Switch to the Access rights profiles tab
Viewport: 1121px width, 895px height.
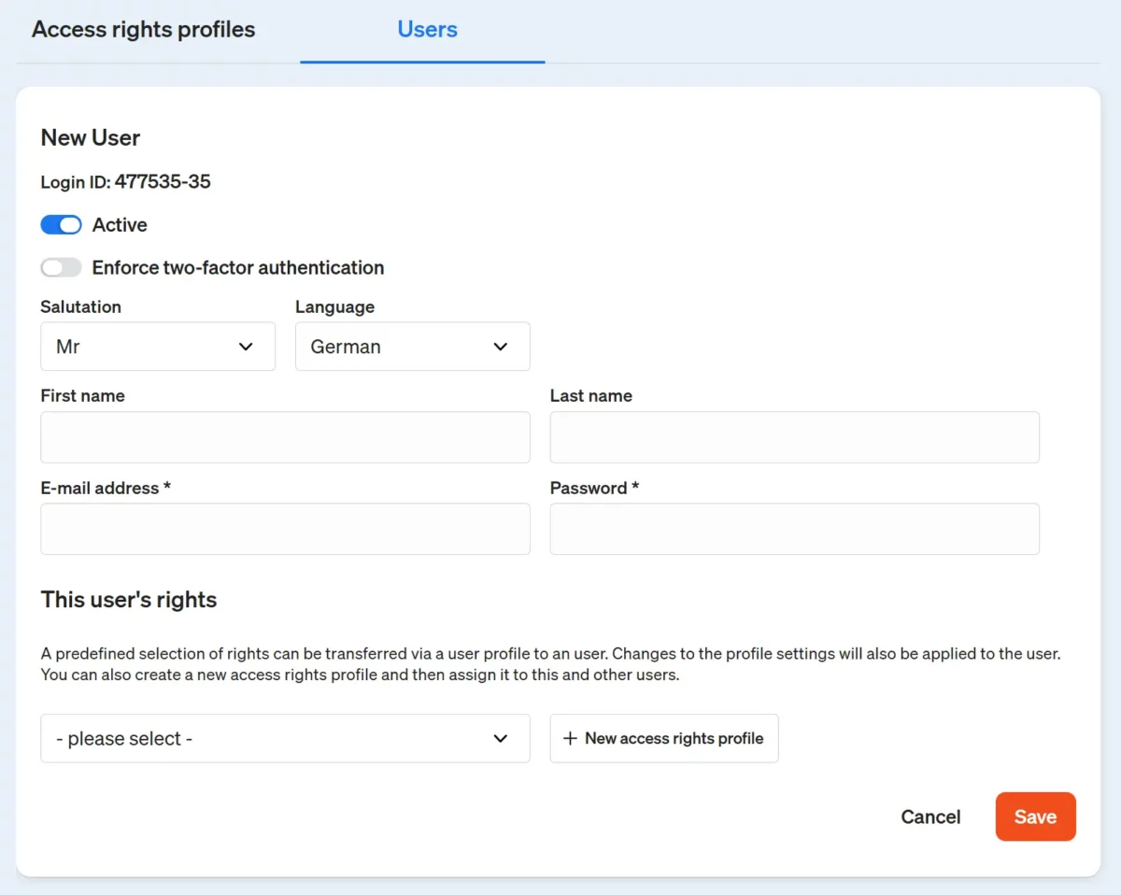(x=143, y=29)
